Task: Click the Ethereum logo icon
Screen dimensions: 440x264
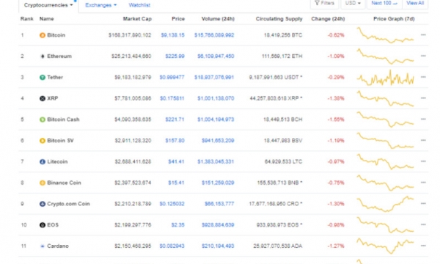Action: 42,56
